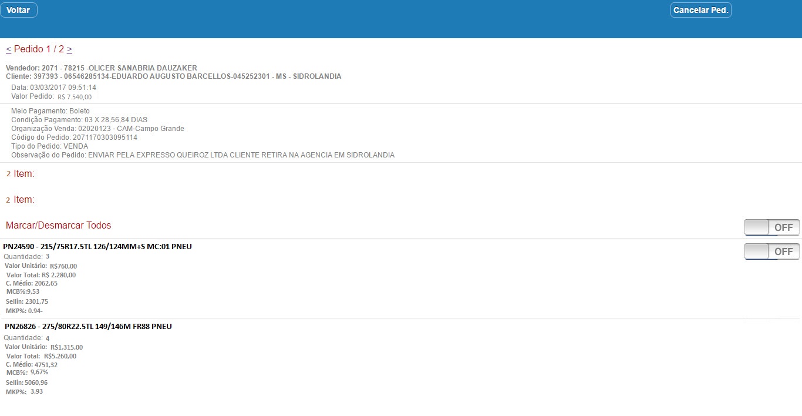Go to previous order using the < link
This screenshot has width=802, height=416.
(x=8, y=49)
